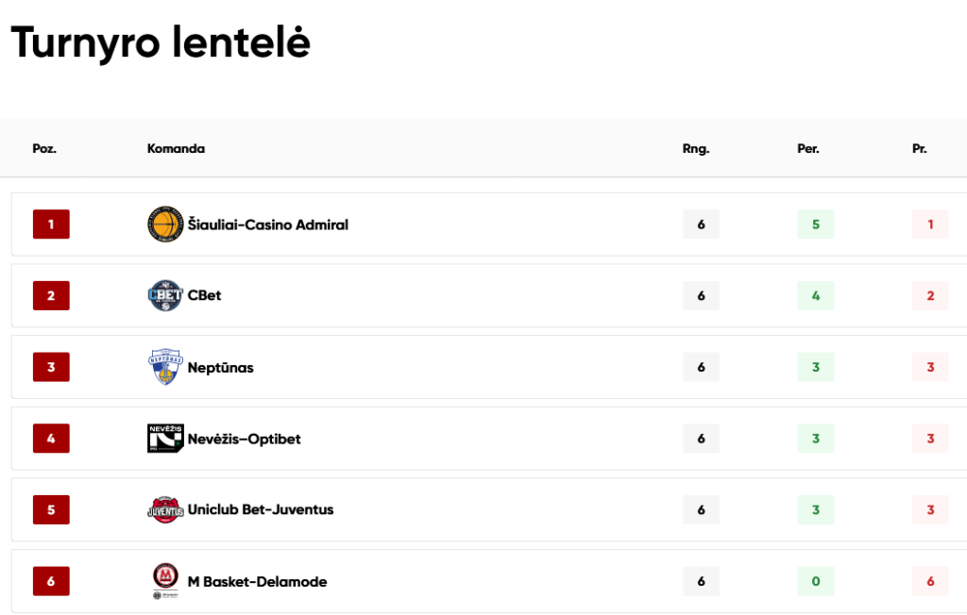The width and height of the screenshot is (967, 615).
Task: Click the Poz. column header
Action: click(x=44, y=148)
